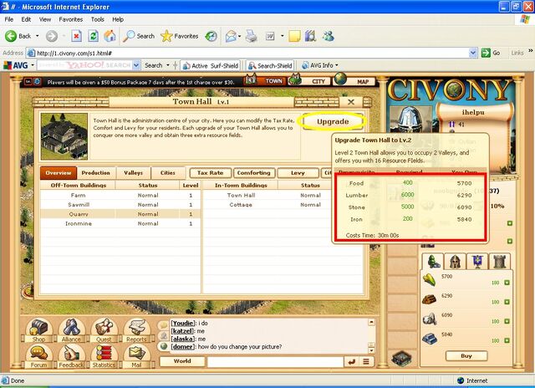The image size is (535, 388).
Task: Click the lumber logs resource icon
Action: [430, 299]
